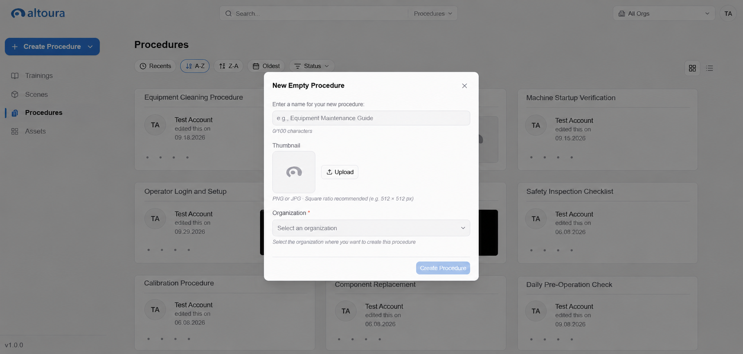Open the Trainings section in the sidebar
Screen dimensions: 743x354
click(39, 76)
